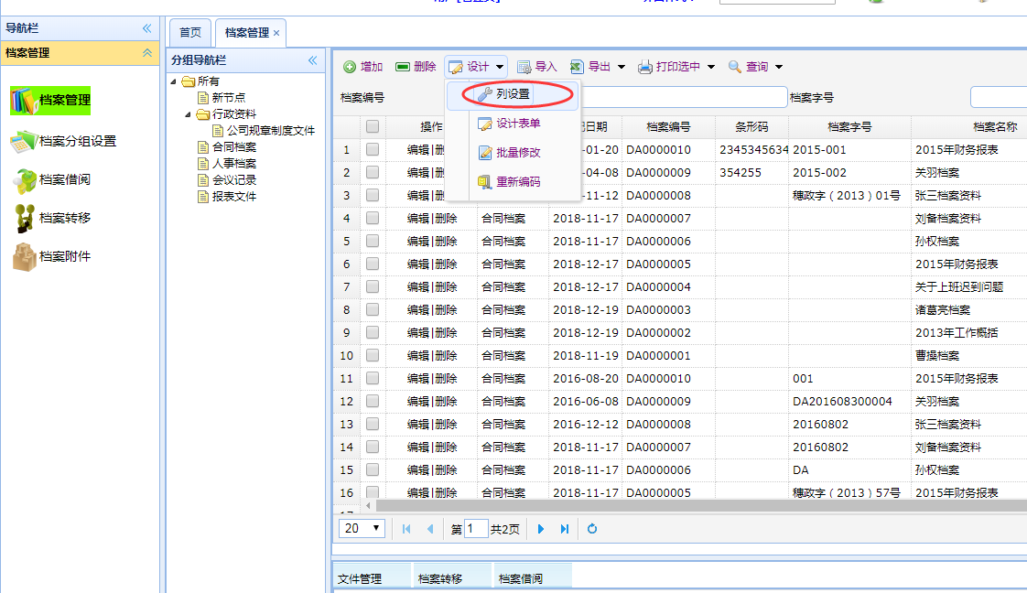Refresh the grid with the reload icon
The image size is (1027, 593).
(592, 529)
